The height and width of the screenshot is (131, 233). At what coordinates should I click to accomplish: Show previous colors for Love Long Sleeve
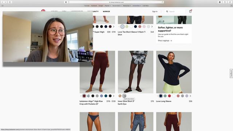(157, 96)
